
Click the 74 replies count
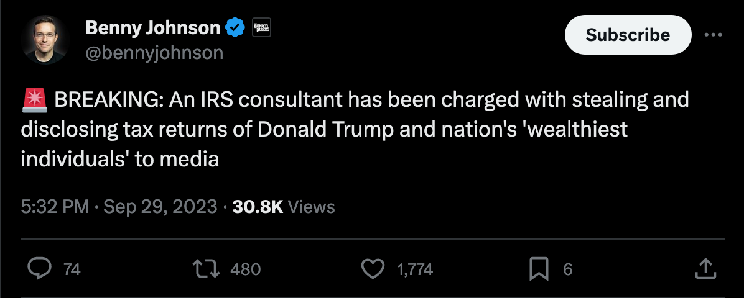tap(72, 269)
